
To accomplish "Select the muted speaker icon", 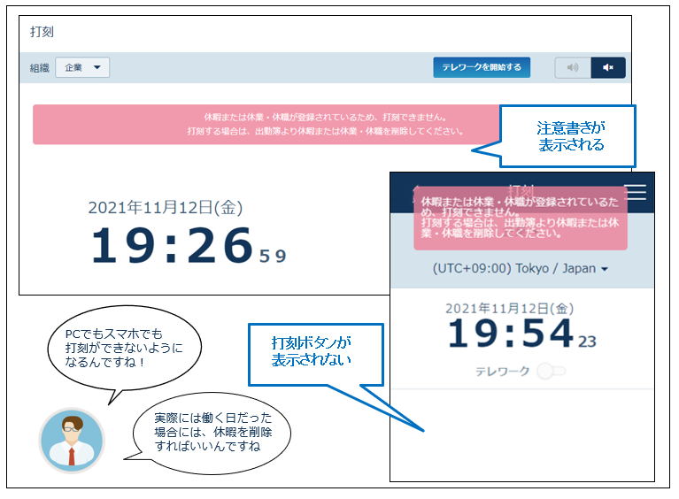I will tap(608, 67).
